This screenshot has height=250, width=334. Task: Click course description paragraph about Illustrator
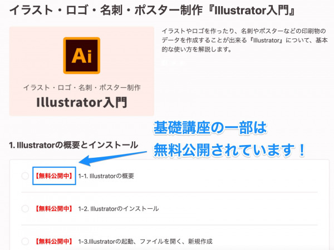click(244, 40)
